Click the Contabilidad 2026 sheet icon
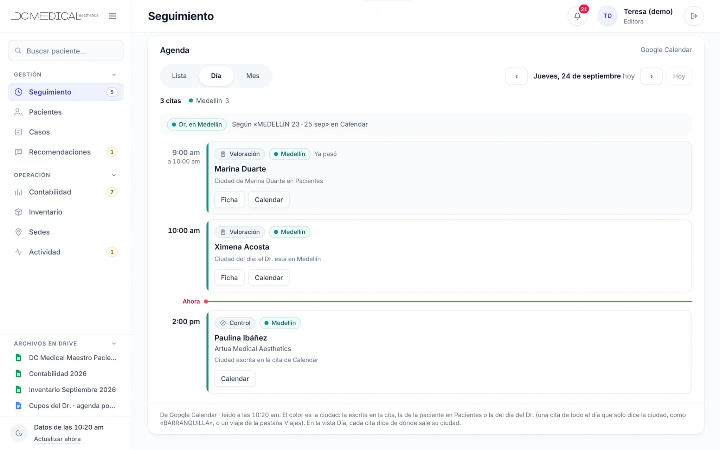 pos(19,374)
